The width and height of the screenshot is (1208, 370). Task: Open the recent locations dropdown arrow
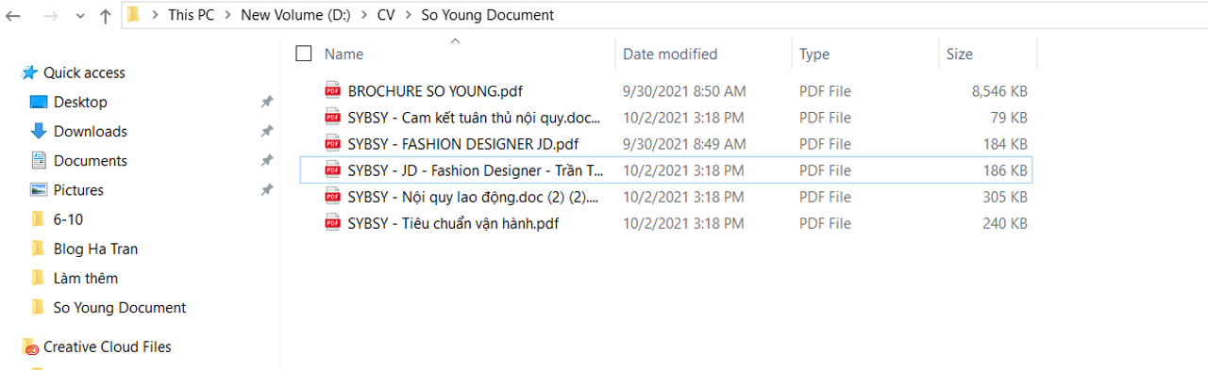click(78, 16)
